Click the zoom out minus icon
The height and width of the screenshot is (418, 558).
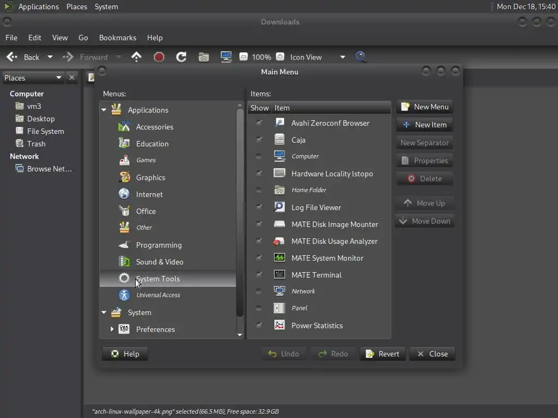(244, 57)
